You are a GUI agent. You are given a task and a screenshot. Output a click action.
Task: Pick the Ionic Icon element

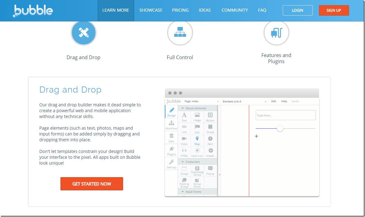(x=197, y=152)
